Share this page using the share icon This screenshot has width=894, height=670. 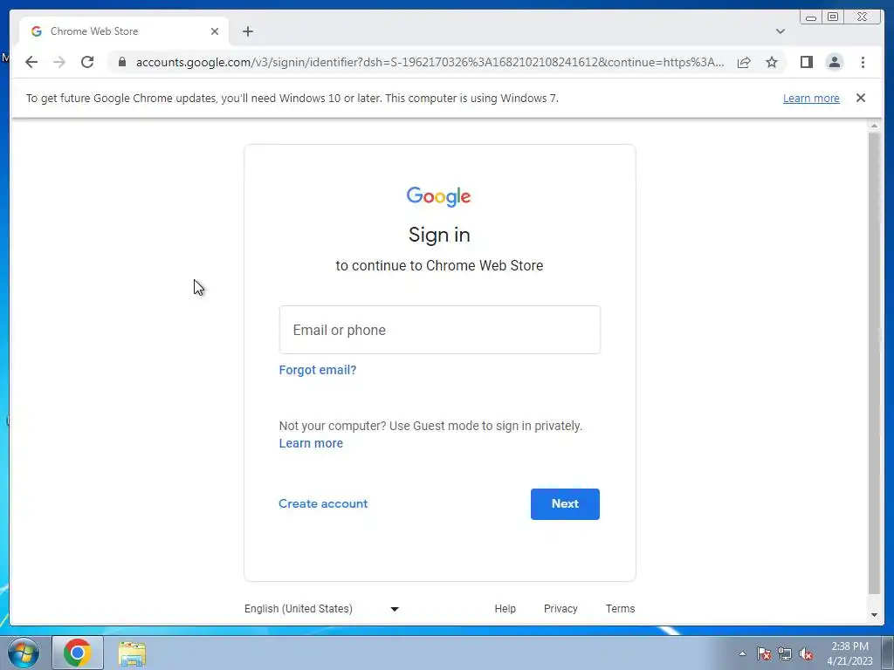[744, 62]
